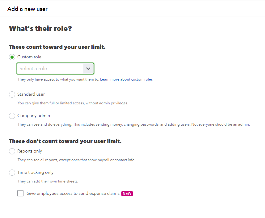Select the Custom role radio button

(x=12, y=57)
